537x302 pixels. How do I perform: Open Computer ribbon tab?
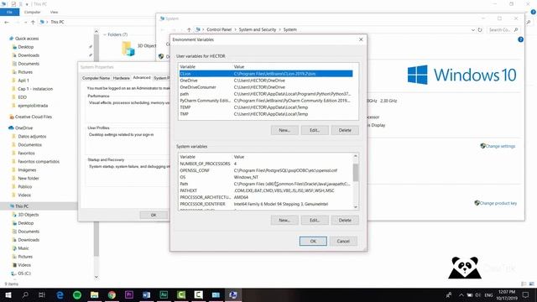coord(32,12)
